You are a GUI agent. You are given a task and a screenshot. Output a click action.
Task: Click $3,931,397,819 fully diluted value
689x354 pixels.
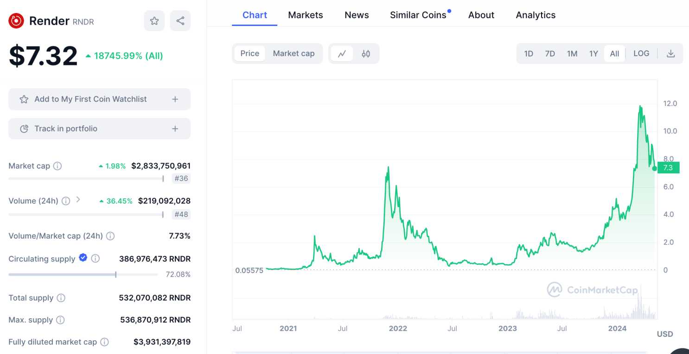[x=162, y=342]
